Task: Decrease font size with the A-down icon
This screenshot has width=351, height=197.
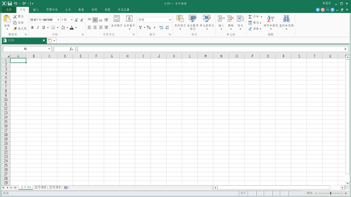Action: coord(81,20)
